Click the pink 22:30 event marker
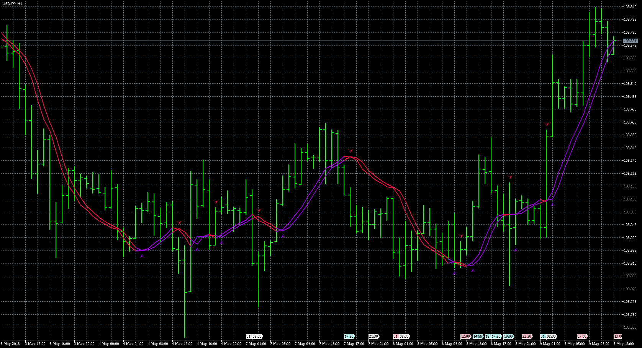Image resolution: width=642 pixels, height=348 pixels. 527,337
